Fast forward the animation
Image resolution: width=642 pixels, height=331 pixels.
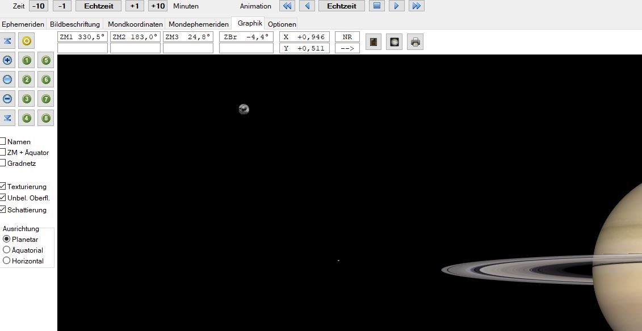coord(417,6)
